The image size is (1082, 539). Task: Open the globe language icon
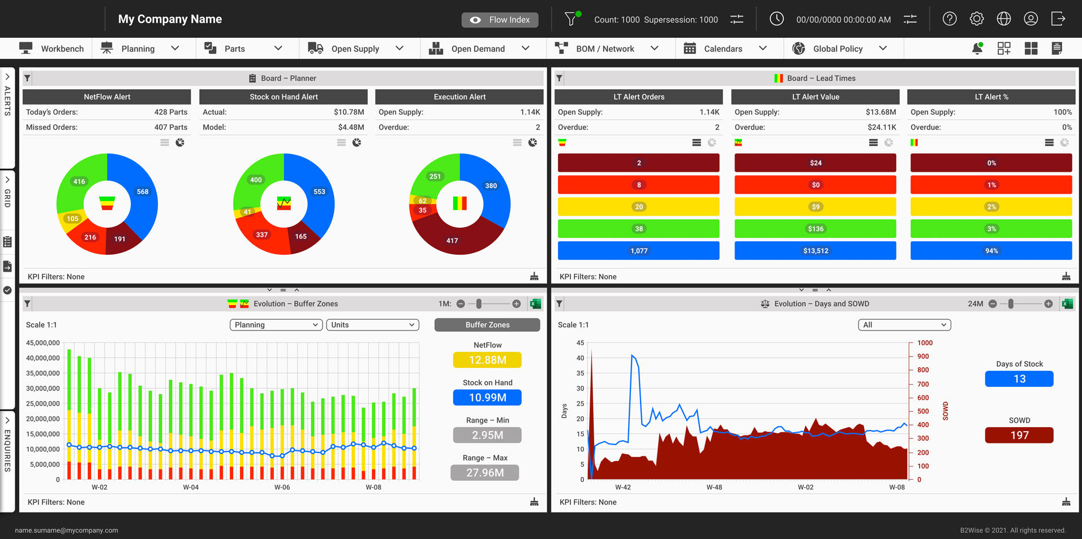click(x=1004, y=19)
